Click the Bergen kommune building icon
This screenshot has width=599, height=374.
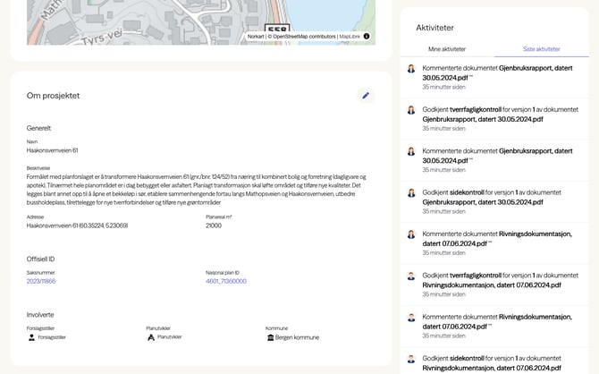[269, 337]
